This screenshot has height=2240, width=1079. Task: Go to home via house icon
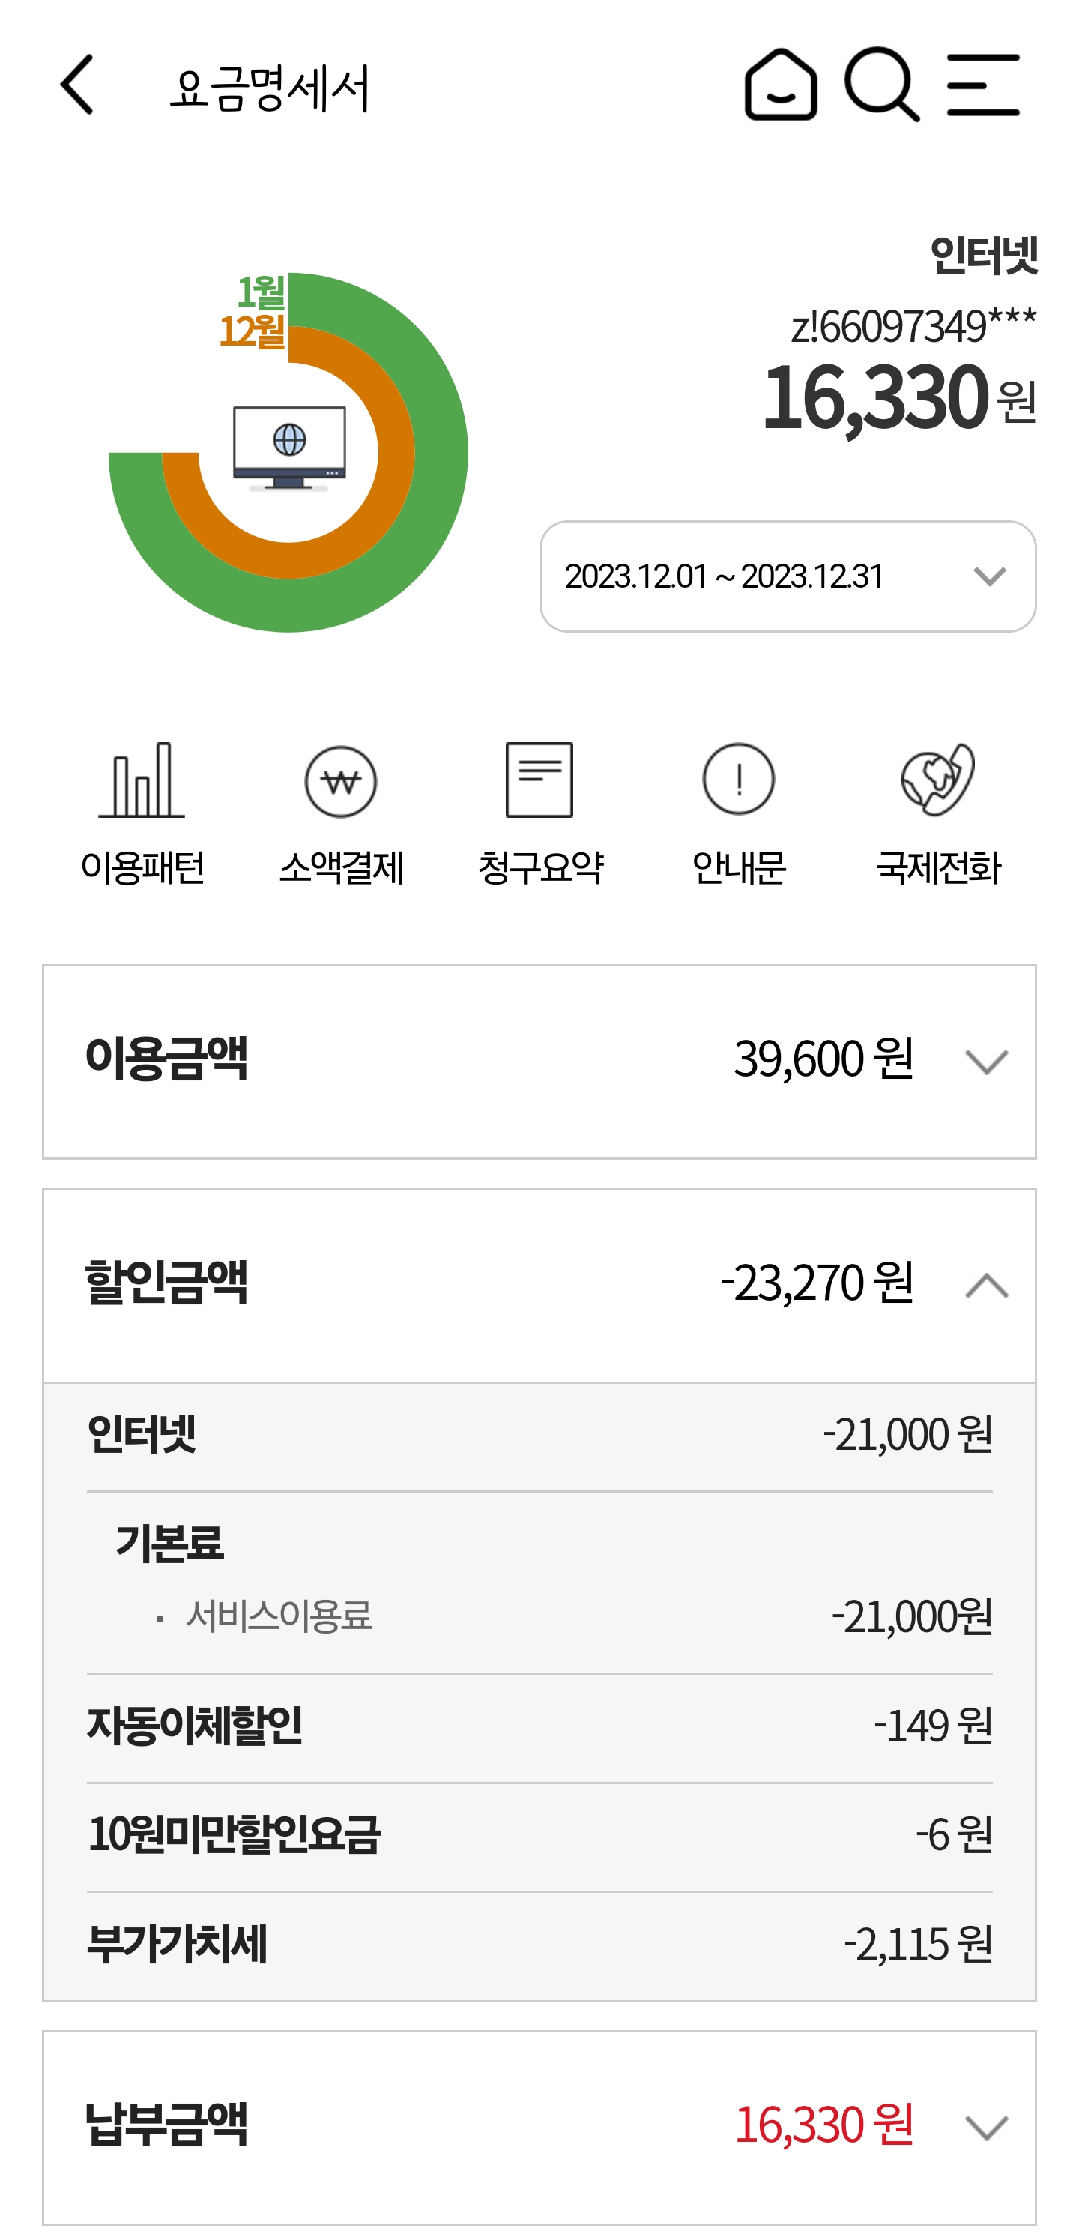780,85
